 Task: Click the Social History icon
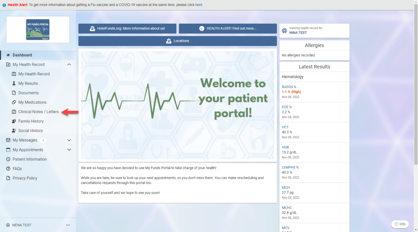click(x=14, y=131)
